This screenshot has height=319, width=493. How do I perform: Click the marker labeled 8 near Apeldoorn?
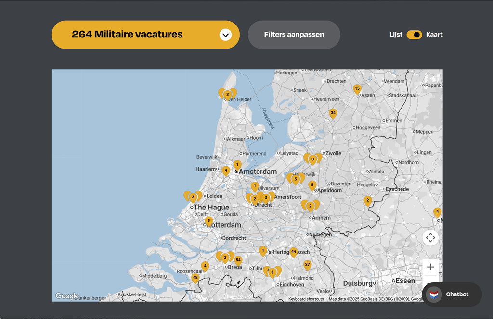312,185
